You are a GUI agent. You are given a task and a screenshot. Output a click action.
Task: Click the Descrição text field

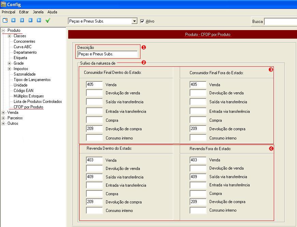pos(107,54)
